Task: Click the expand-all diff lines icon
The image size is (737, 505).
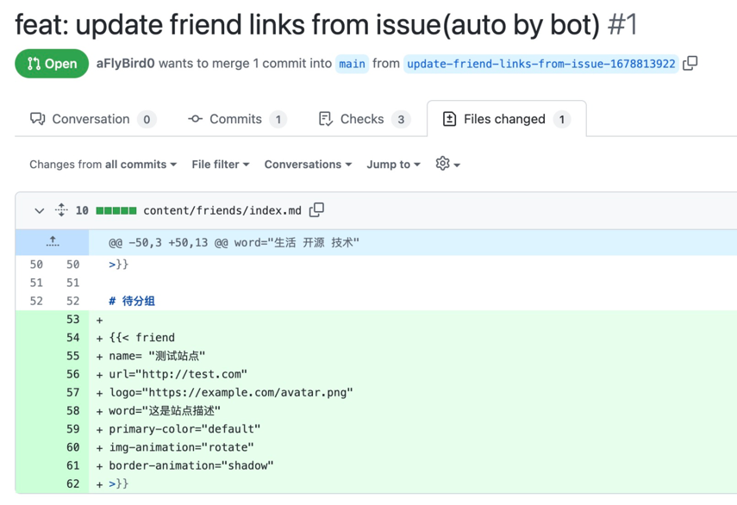Action: tap(61, 209)
